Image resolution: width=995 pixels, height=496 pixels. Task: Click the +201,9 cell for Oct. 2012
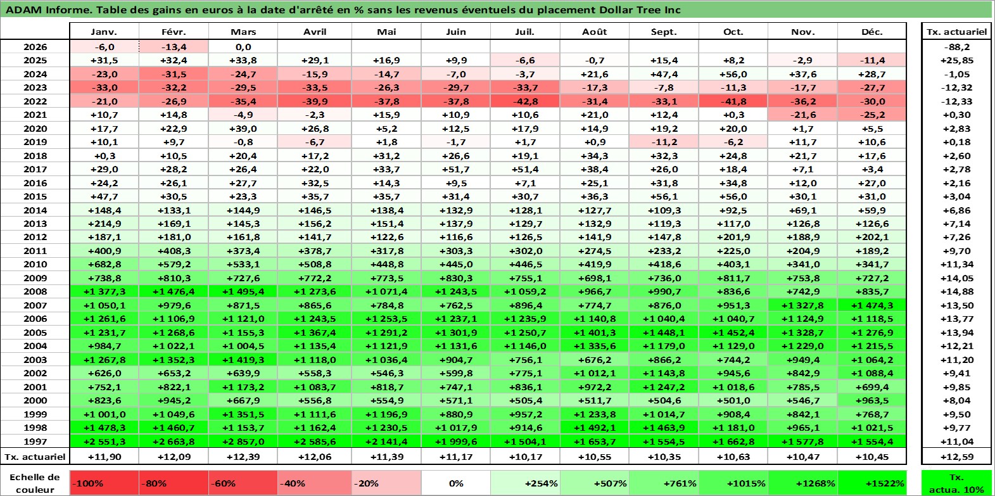[733, 237]
